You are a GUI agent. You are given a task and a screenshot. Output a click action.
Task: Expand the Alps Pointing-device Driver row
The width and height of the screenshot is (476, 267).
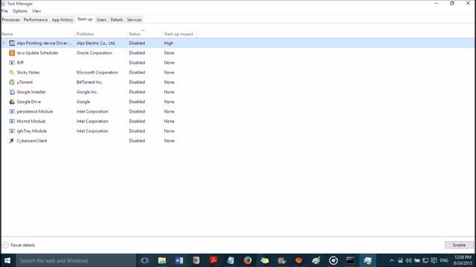point(4,43)
